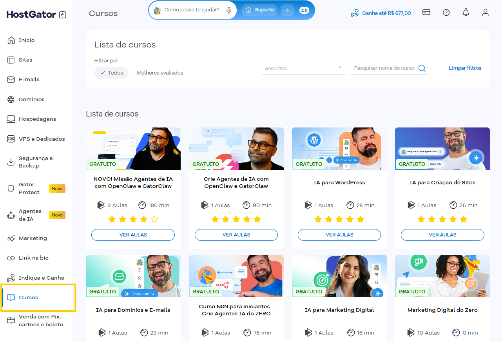Click the Link na bio chain icon
The height and width of the screenshot is (342, 502).
[11, 258]
